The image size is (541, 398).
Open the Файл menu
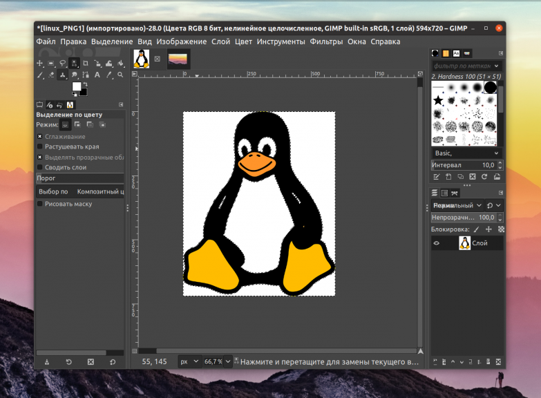tap(46, 41)
